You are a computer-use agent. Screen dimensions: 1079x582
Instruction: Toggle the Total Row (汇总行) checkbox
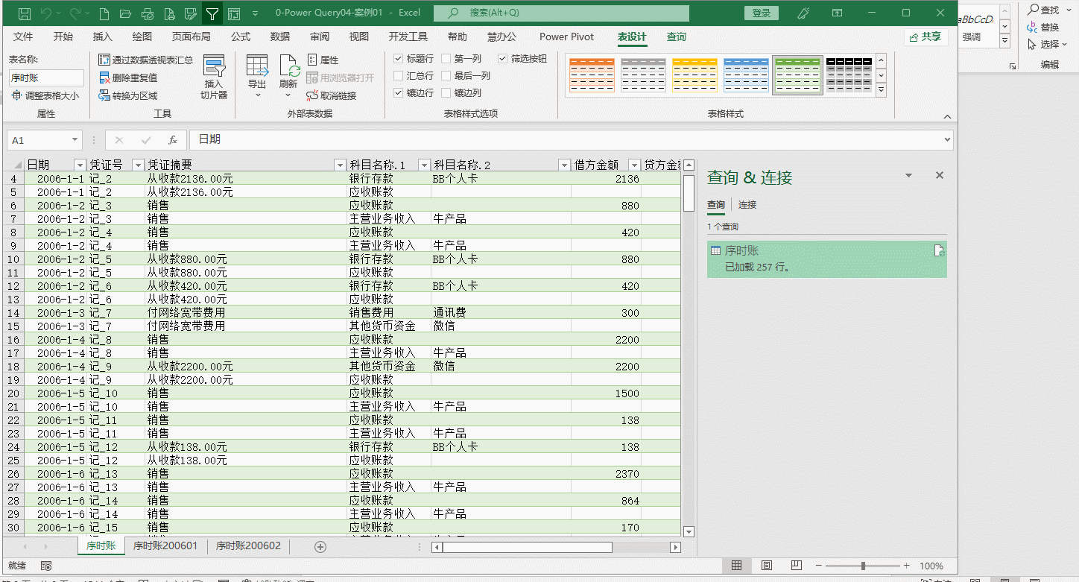pos(399,75)
